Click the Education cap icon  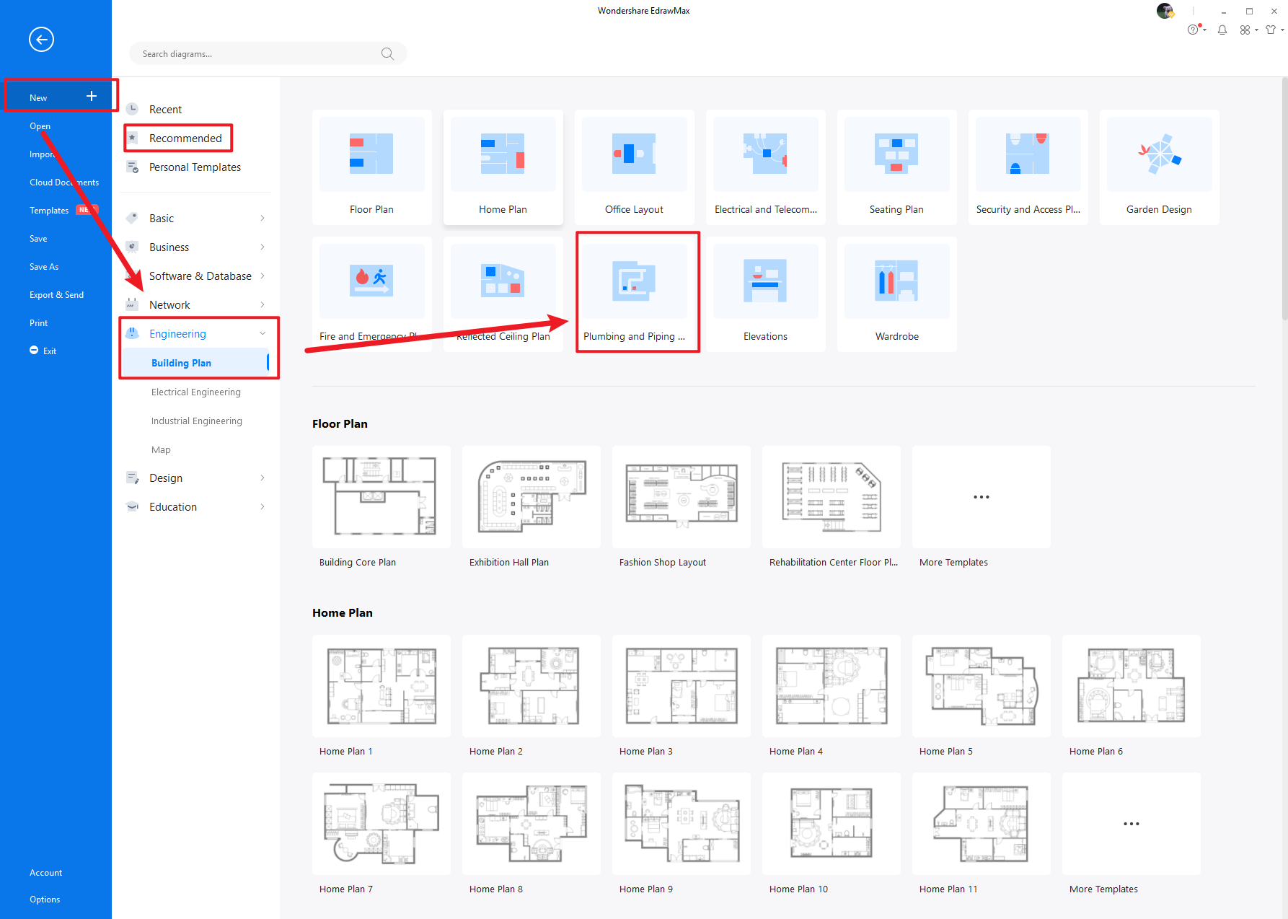click(x=132, y=506)
